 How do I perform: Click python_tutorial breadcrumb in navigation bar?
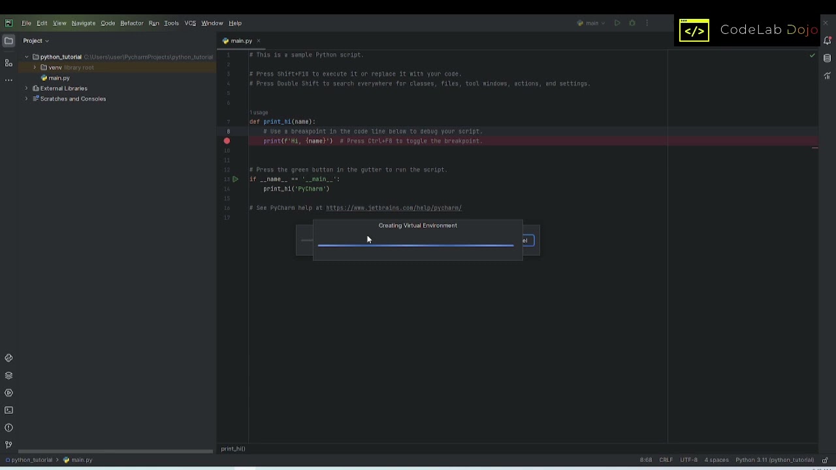pyautogui.click(x=29, y=460)
